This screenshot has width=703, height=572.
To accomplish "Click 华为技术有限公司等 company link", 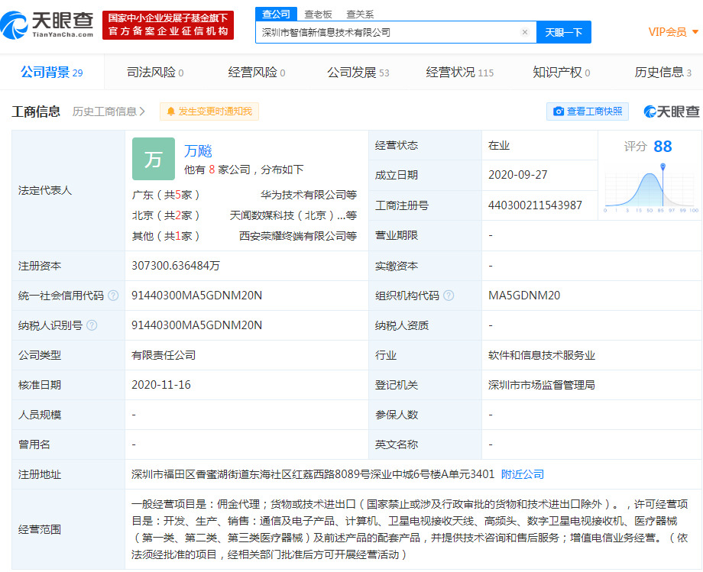I will [x=309, y=195].
